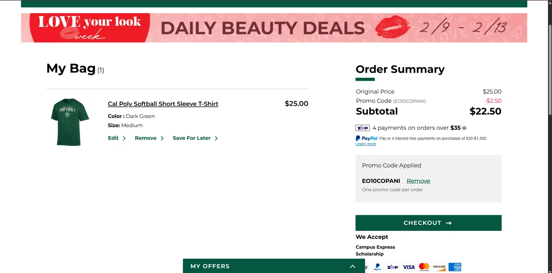552x273 pixels.
Task: Click the Zip icon in accepted payments row
Action: coord(393,267)
